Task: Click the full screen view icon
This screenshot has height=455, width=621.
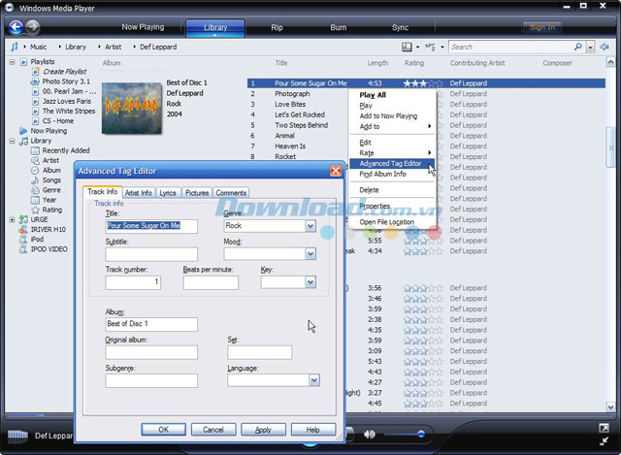Action: pyautogui.click(x=604, y=428)
